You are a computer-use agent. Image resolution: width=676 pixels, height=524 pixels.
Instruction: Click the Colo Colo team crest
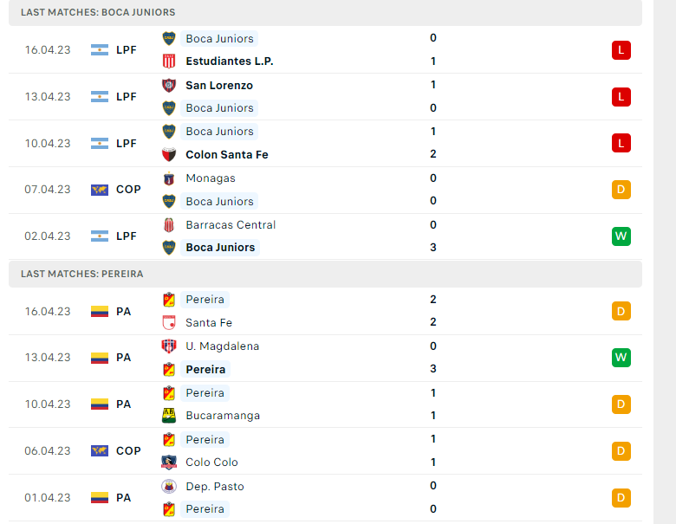(169, 463)
